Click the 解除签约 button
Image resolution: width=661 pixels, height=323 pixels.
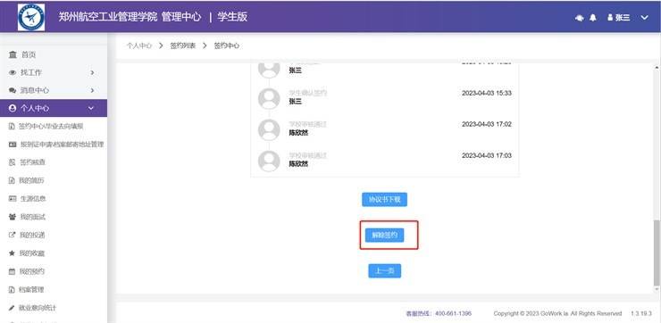pyautogui.click(x=384, y=235)
